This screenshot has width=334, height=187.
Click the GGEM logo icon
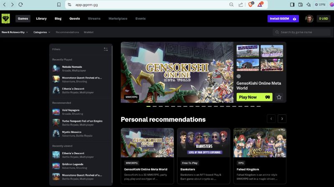(5, 19)
